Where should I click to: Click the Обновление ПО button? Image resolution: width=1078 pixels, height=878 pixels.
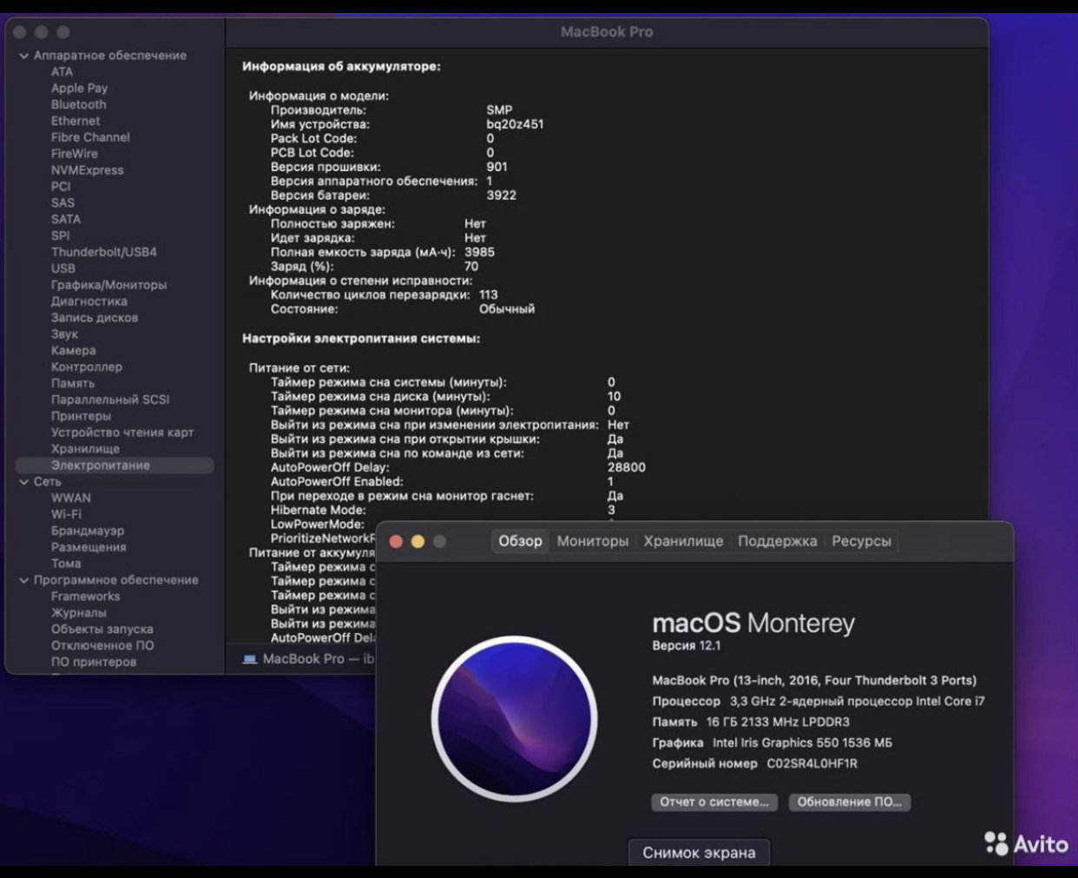point(850,802)
